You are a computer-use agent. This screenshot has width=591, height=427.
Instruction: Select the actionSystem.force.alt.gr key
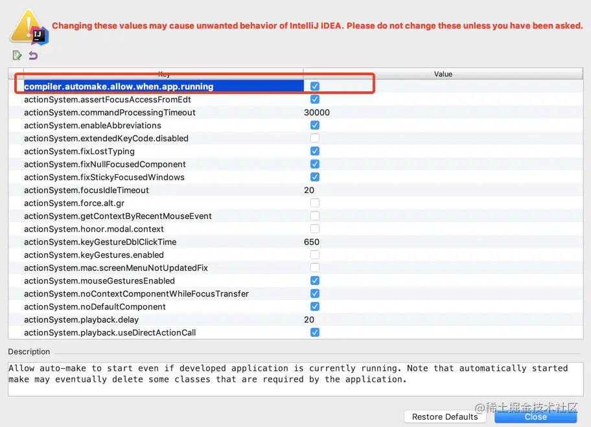click(x=75, y=203)
